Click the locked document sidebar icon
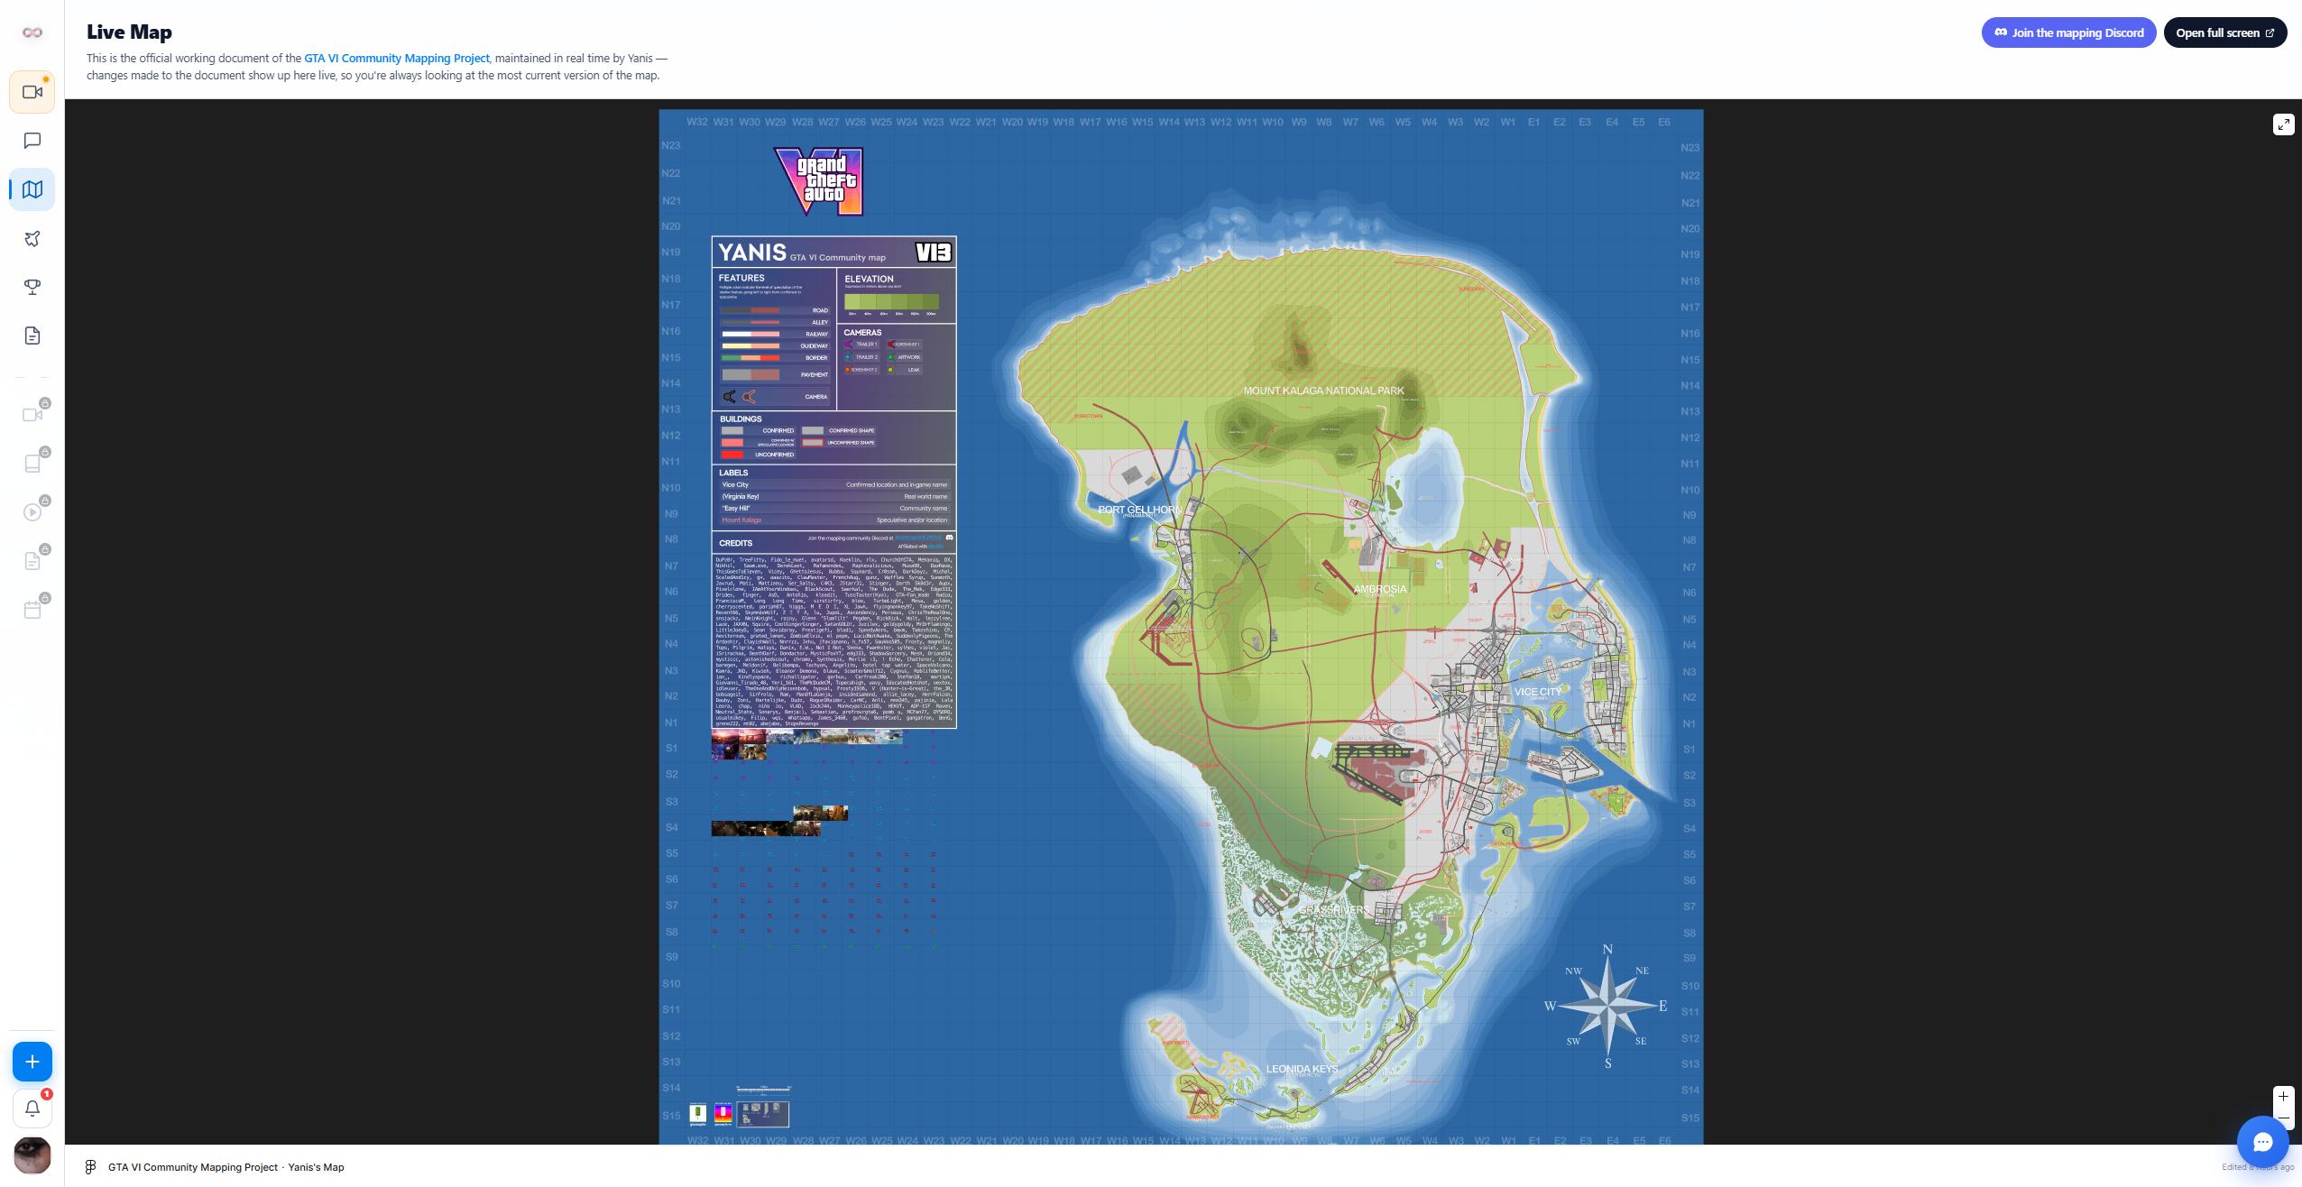The width and height of the screenshot is (2302, 1187). pyautogui.click(x=32, y=561)
